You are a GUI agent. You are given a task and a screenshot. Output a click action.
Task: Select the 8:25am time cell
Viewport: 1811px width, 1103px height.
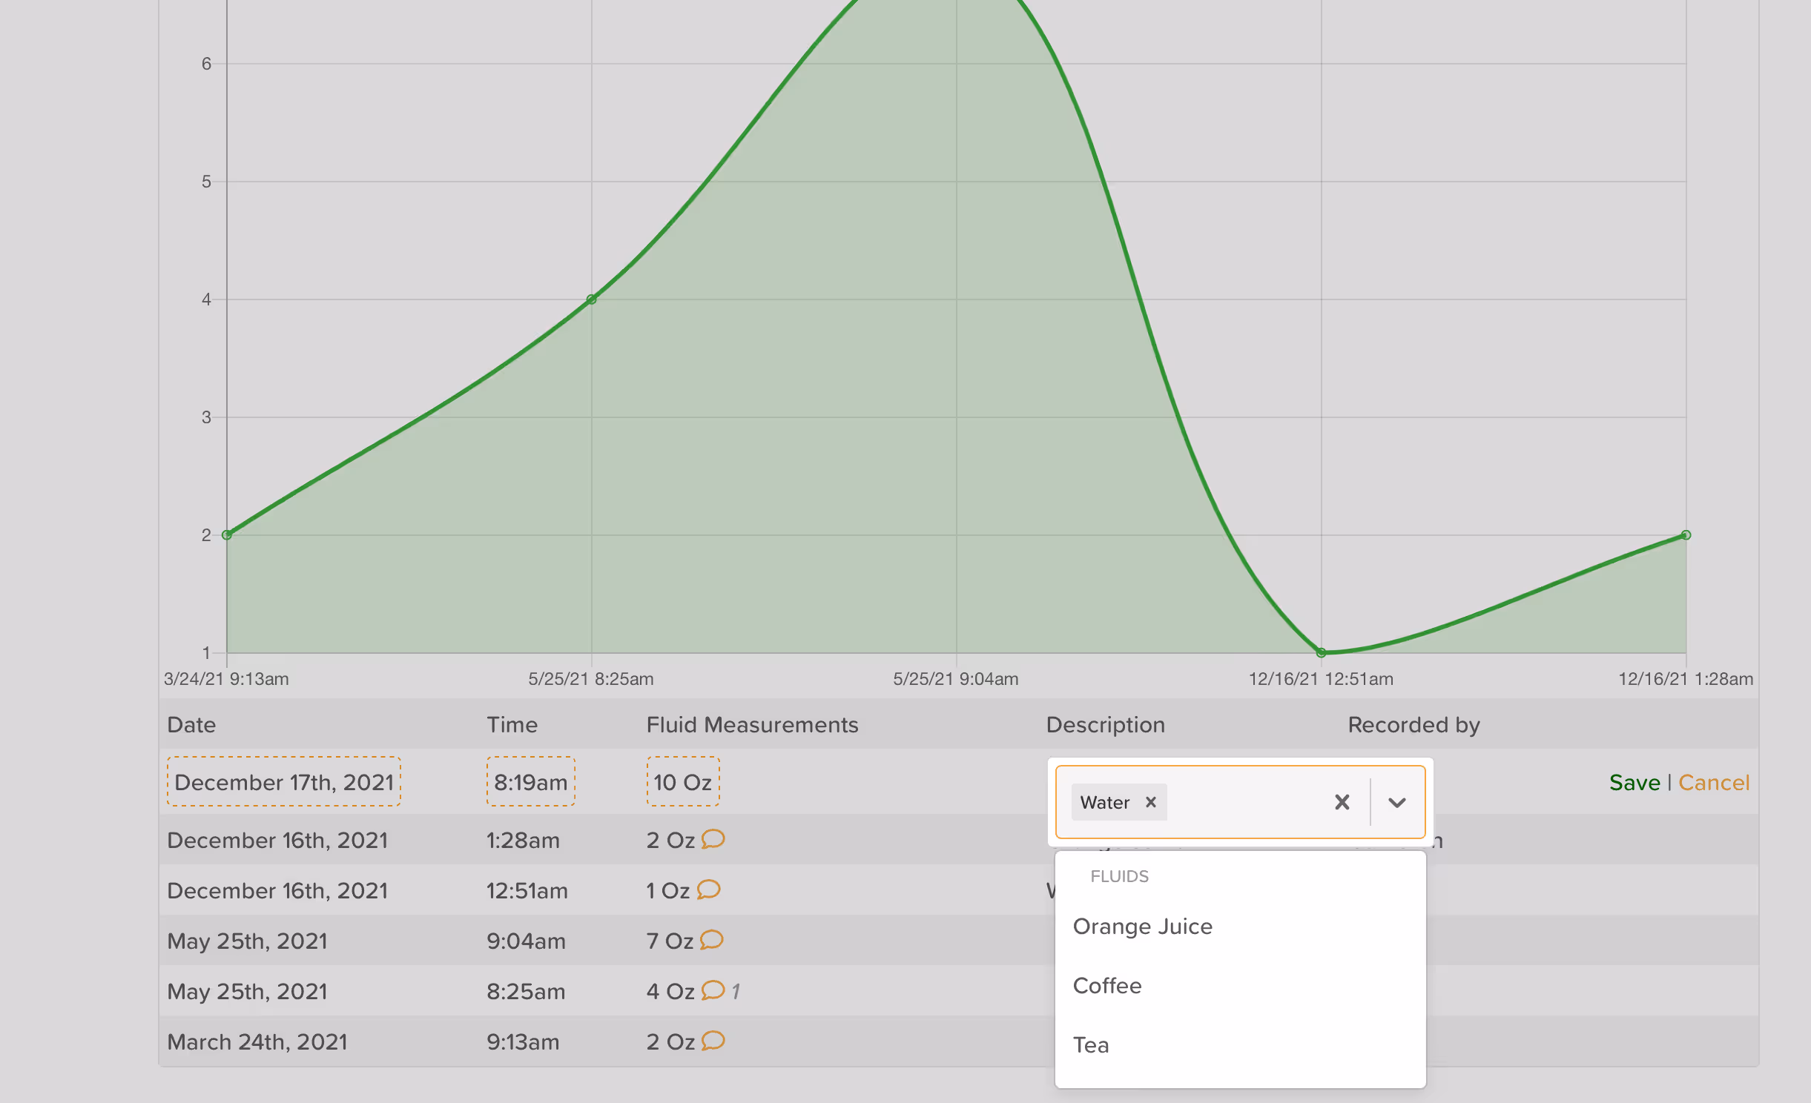tap(526, 992)
